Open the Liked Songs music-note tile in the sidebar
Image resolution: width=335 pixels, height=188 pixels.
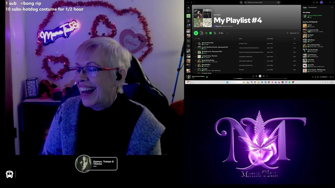188,21
